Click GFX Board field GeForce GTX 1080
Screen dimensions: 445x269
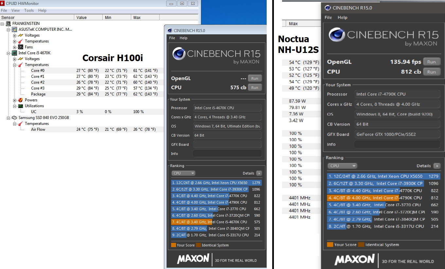(x=397, y=134)
